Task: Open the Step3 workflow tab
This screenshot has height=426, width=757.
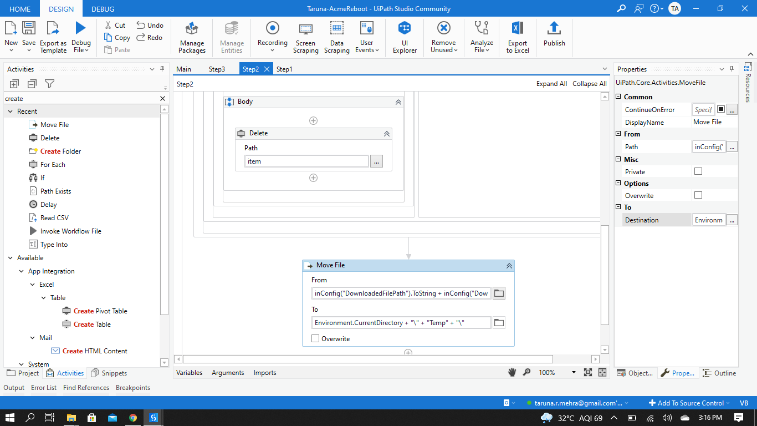Action: click(x=217, y=69)
